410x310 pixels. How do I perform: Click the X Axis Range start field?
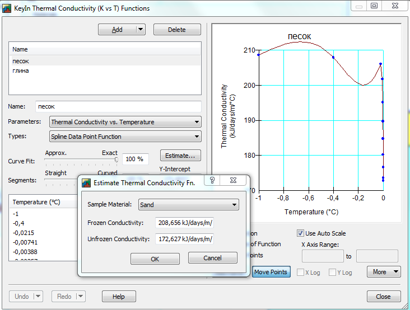tap(323, 256)
